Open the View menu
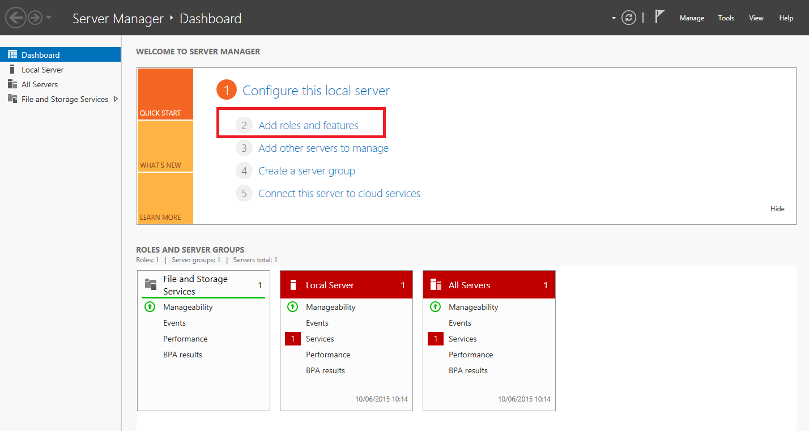809x431 pixels. coord(756,18)
